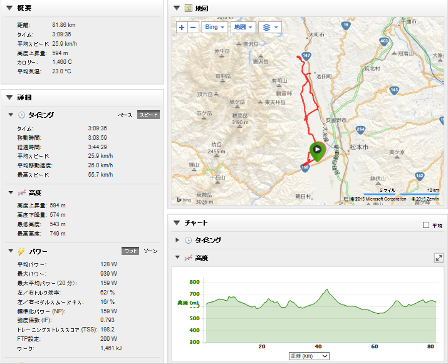Open the 地図 map type dropdown
This screenshot has height=364, width=448.
243,27
